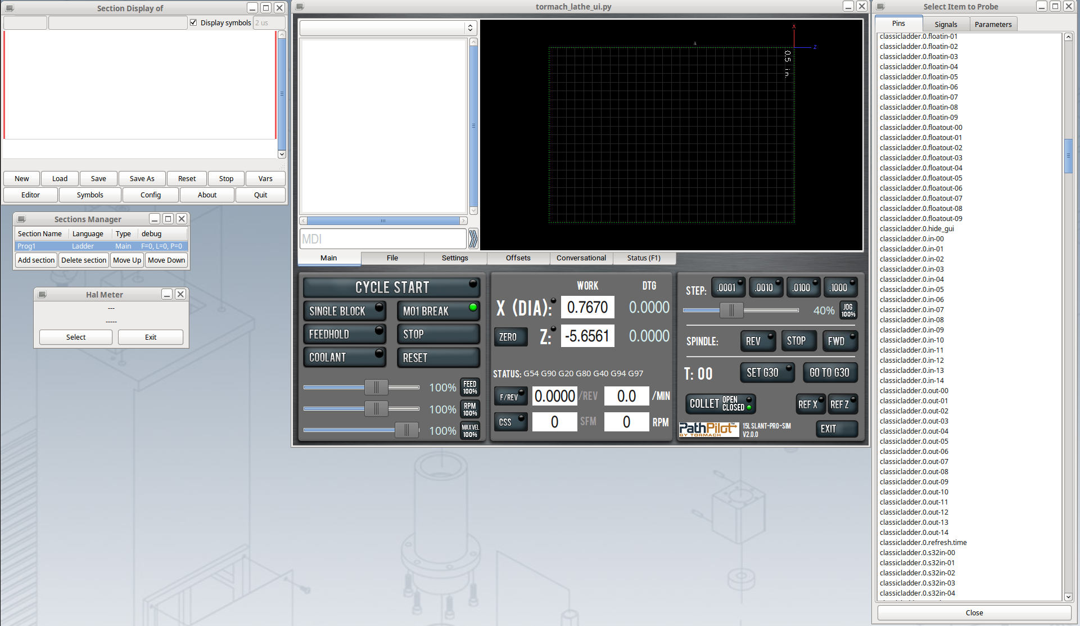Click REF Z button
This screenshot has height=626, width=1080.
pos(843,404)
